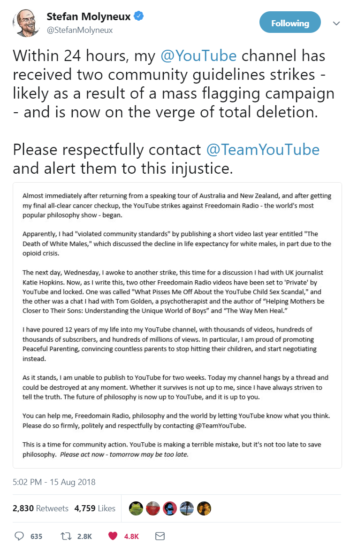Expand the tweet options chevron
Screen dimensions: 350x546
(x=336, y=23)
